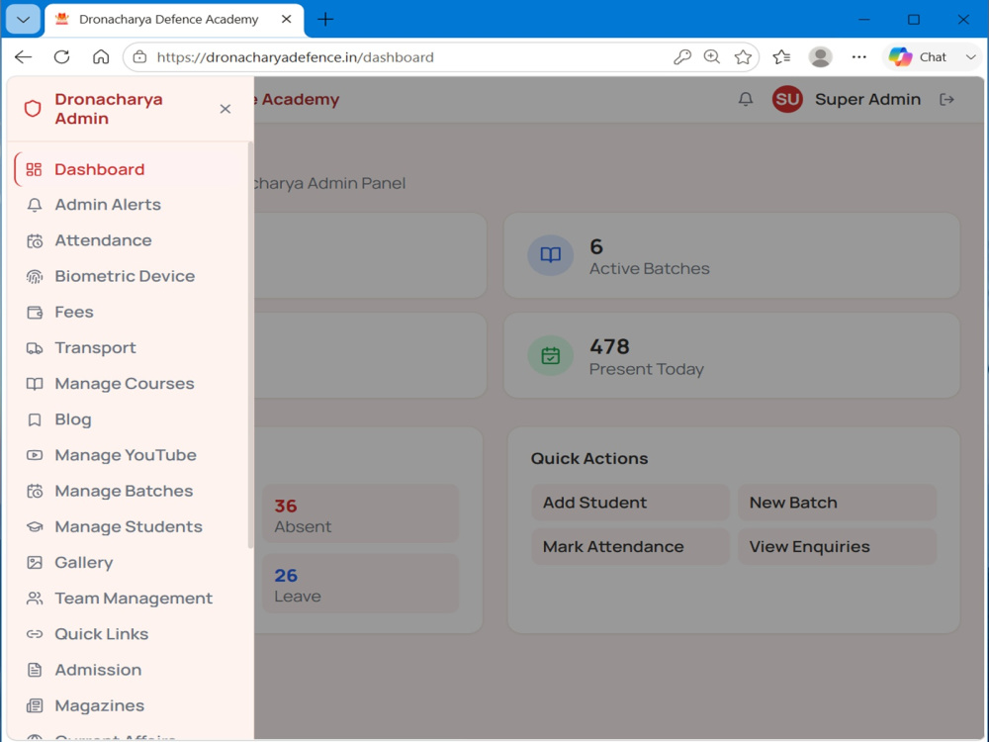
Task: Click the logout arrow icon
Action: click(946, 99)
